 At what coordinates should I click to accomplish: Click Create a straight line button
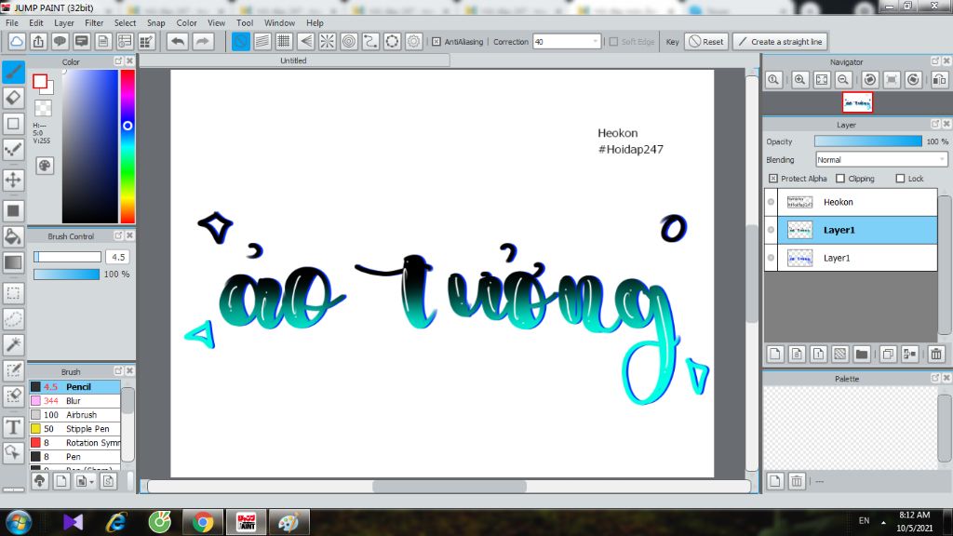pyautogui.click(x=781, y=41)
